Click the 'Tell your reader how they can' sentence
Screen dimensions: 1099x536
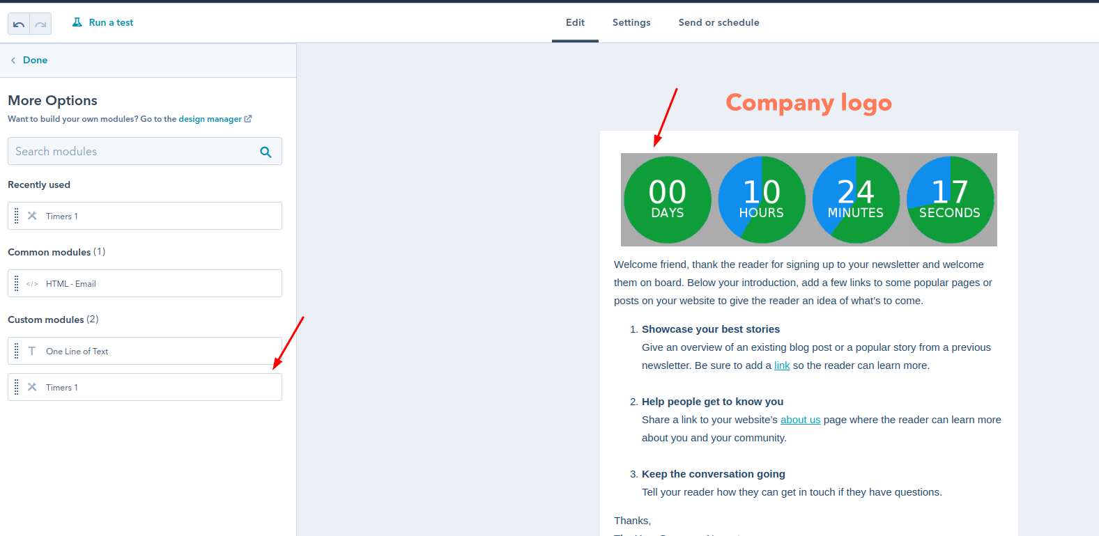tap(792, 492)
